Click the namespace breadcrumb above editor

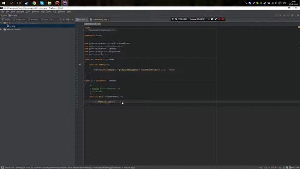[90, 24]
